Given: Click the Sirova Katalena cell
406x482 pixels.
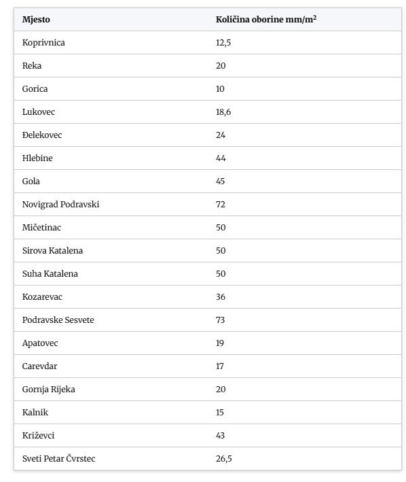Looking at the screenshot, I should click(x=52, y=251).
